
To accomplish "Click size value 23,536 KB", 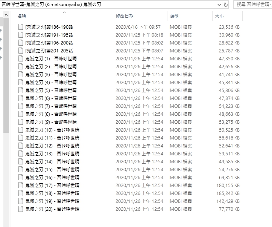I will point(229,27).
